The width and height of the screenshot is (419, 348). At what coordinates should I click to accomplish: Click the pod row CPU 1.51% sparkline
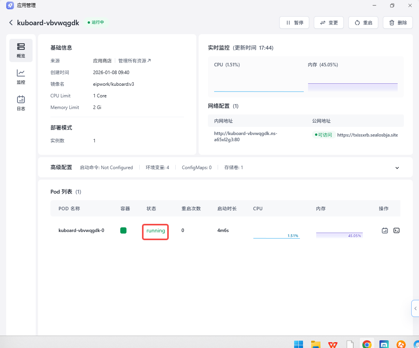coord(276,235)
